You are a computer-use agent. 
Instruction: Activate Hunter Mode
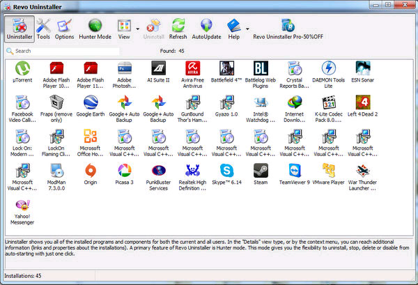coord(95,29)
